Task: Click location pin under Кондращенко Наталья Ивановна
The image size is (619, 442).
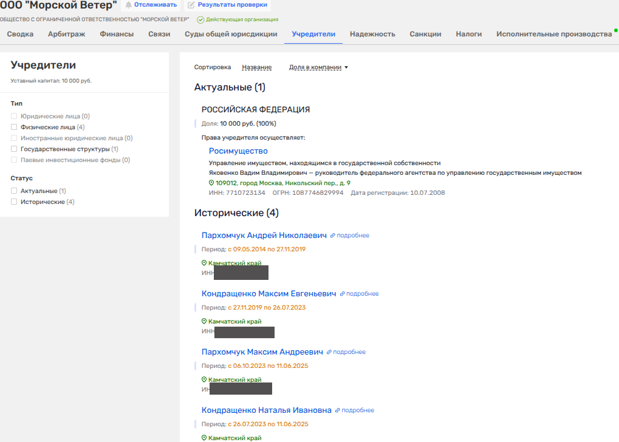Action: [204, 438]
